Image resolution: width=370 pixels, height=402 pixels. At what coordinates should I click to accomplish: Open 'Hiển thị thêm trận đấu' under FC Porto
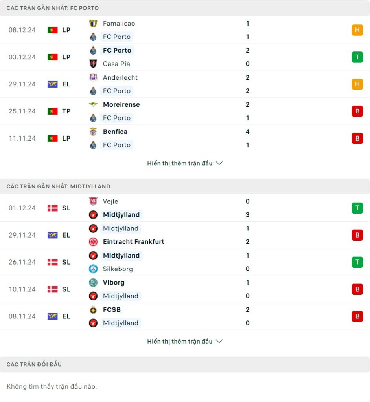point(180,163)
